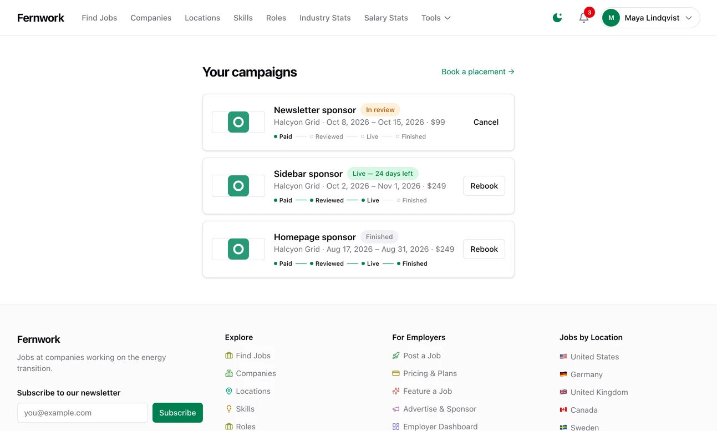Browse jobs in Germany
Screen dimensions: 717x431
coord(587,374)
